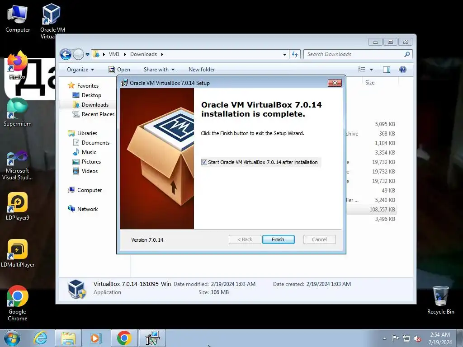Viewport: 463px width, 347px height.
Task: Close the VirtualBox Setup dialog
Action: pyautogui.click(x=335, y=83)
